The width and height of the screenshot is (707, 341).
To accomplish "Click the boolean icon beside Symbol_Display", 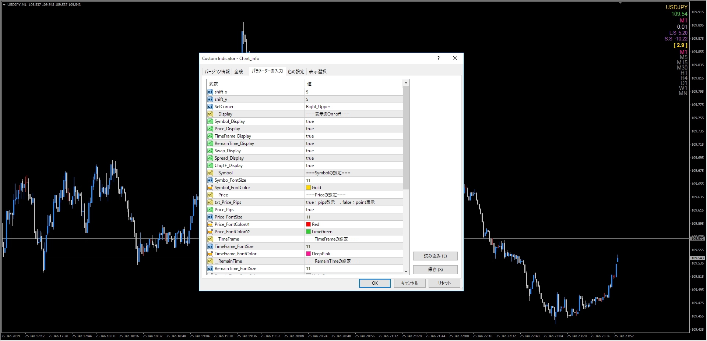I will pyautogui.click(x=210, y=121).
